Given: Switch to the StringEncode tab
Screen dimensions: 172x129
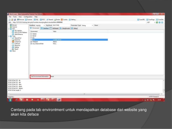Looking at the screenshot, I should [65, 28].
